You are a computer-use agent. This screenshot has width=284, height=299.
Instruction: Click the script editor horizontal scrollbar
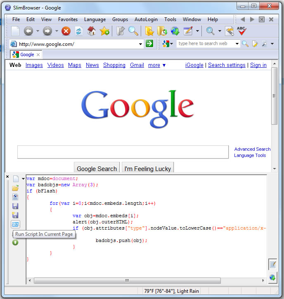127,280
